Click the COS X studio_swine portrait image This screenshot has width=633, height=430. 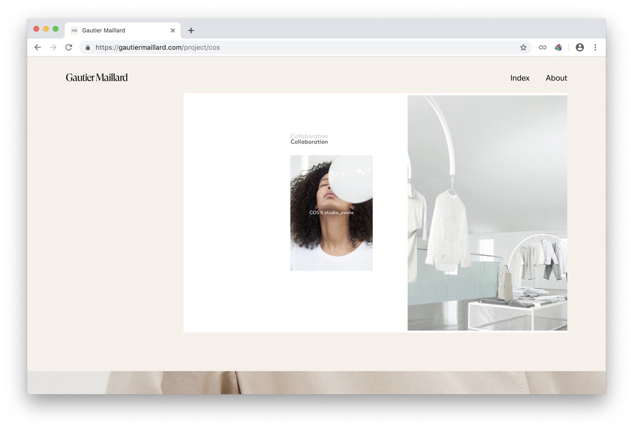(x=331, y=213)
